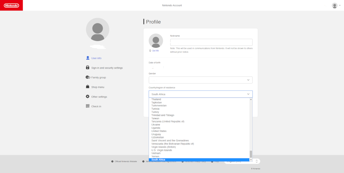The image size is (344, 173).
Task: Select Ukraine from the country list
Action: tap(199, 125)
